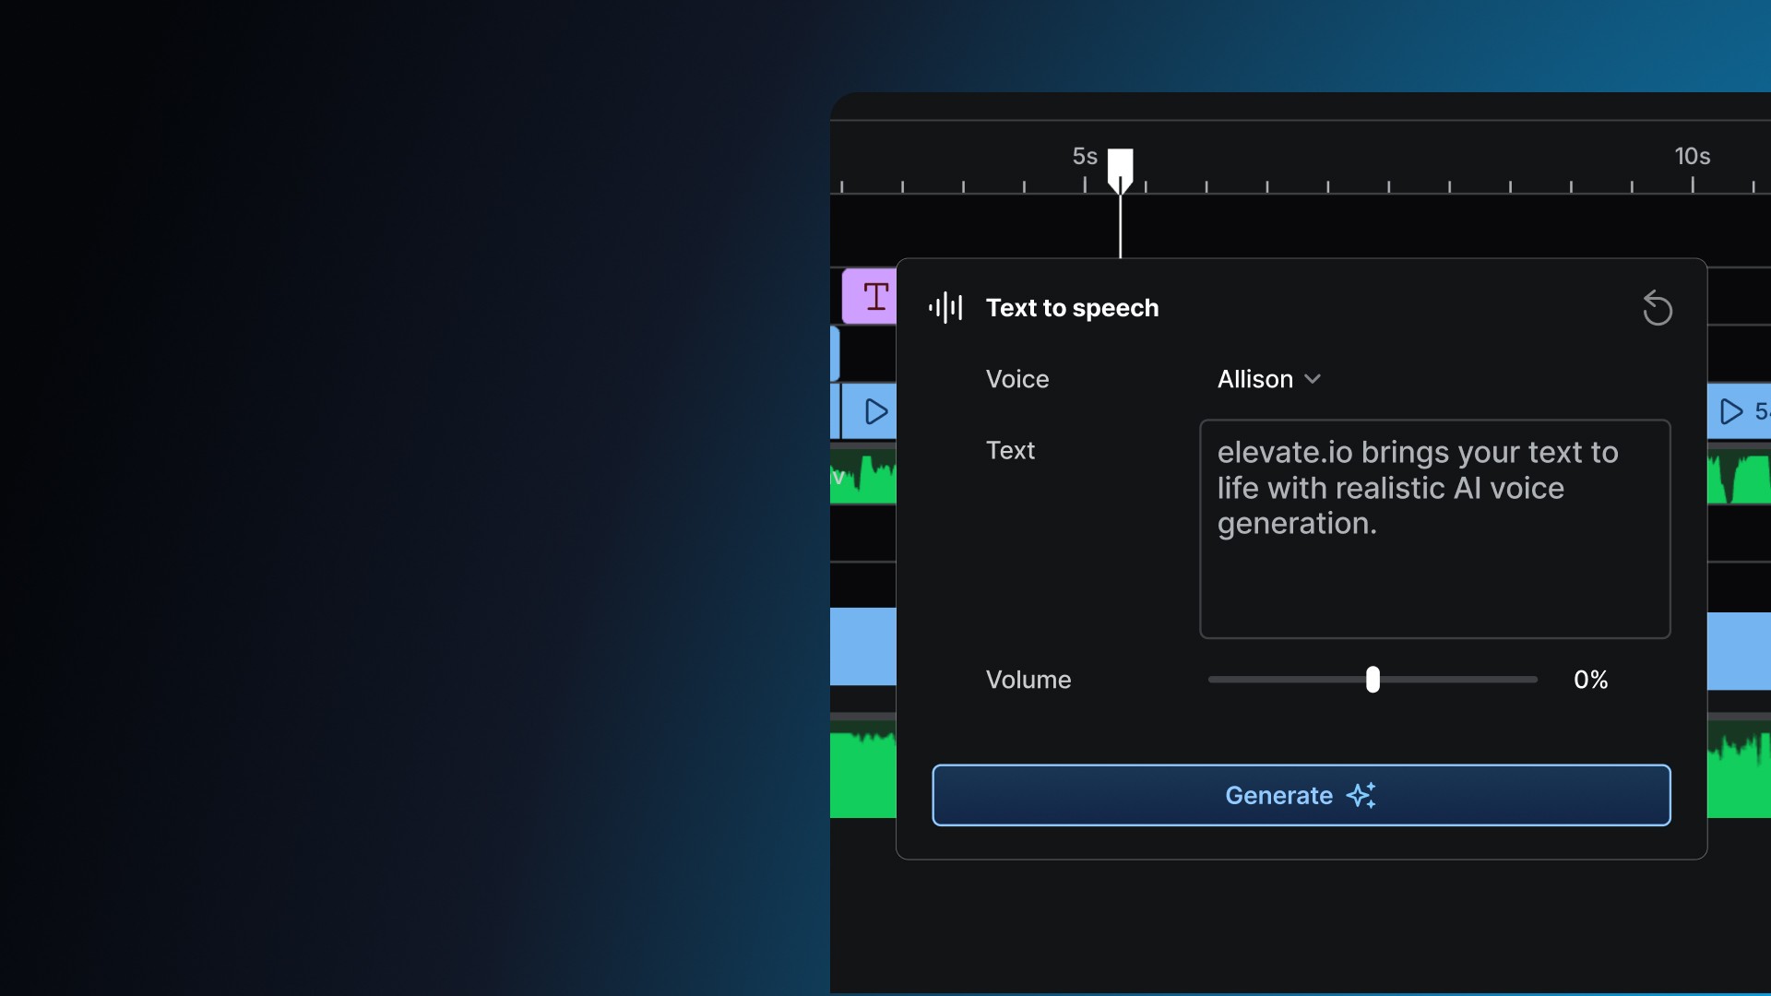Click the chevron next to Allison
Viewport: 1771px width, 996px height.
(1313, 379)
